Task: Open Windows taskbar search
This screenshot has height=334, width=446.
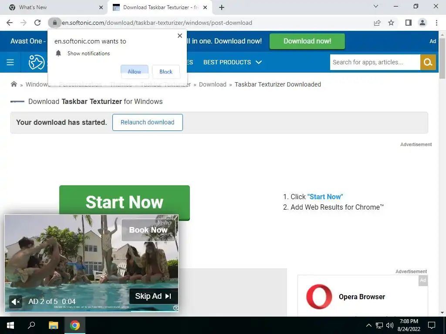Action: (31, 325)
